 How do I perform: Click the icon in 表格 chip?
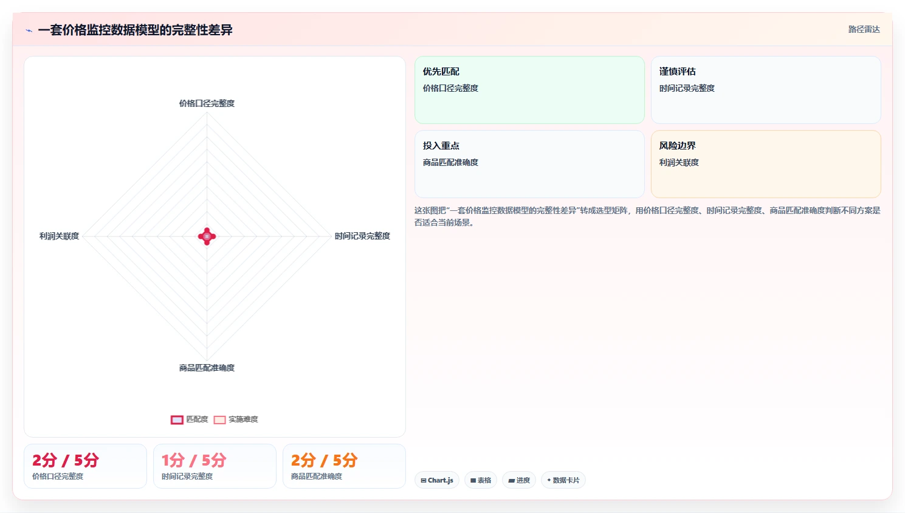tap(473, 480)
